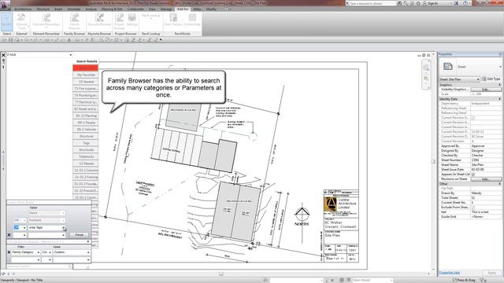
Task: Click the Drawn By value field
Action: 486,193
